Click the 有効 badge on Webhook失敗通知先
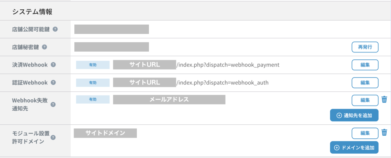The image size is (391, 158). (x=93, y=100)
